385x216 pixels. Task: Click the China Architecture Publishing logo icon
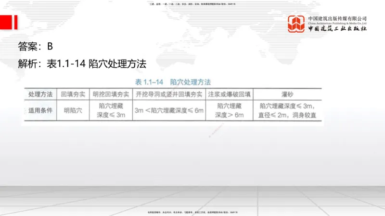(x=296, y=24)
